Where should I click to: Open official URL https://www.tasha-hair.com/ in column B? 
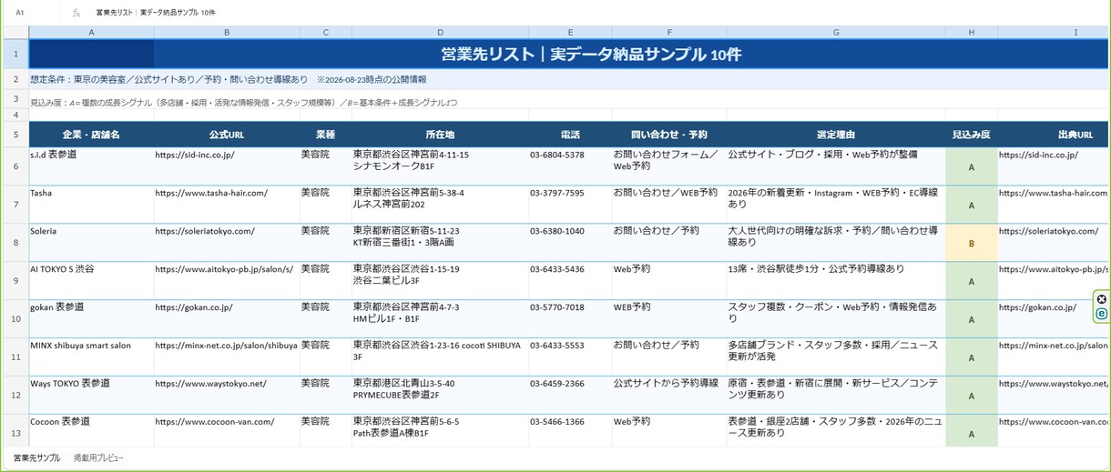pyautogui.click(x=211, y=193)
